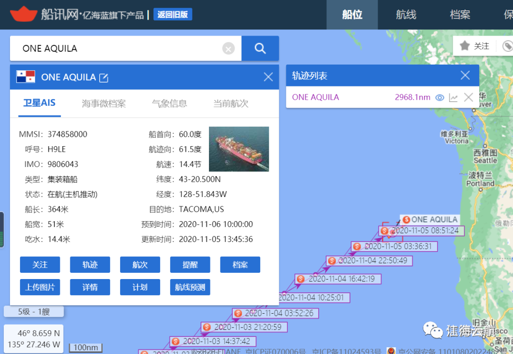Close the 轨迹列表 panel

pyautogui.click(x=465, y=75)
